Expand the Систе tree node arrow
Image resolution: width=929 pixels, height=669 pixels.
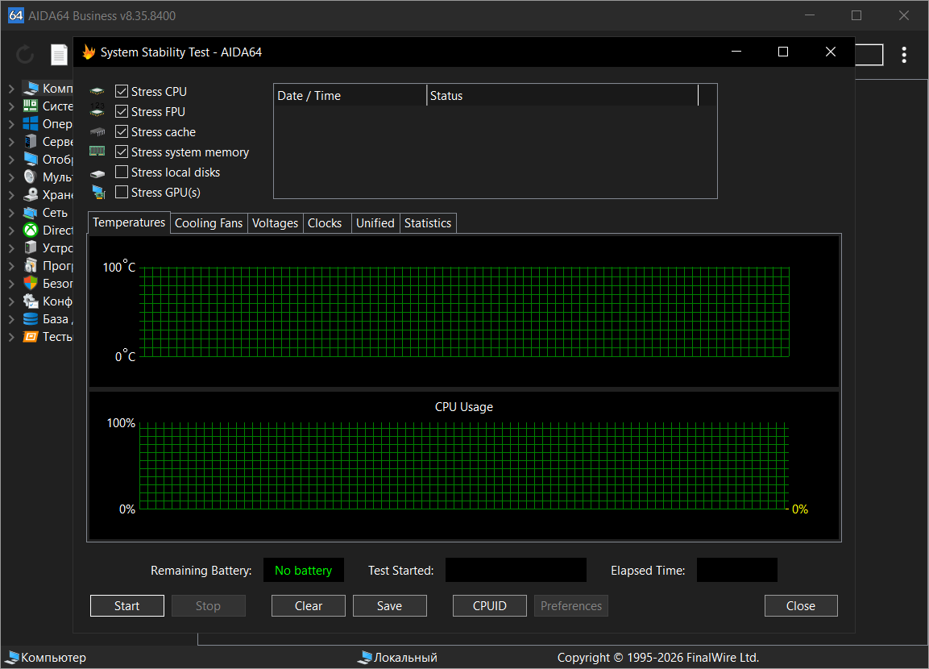point(11,106)
